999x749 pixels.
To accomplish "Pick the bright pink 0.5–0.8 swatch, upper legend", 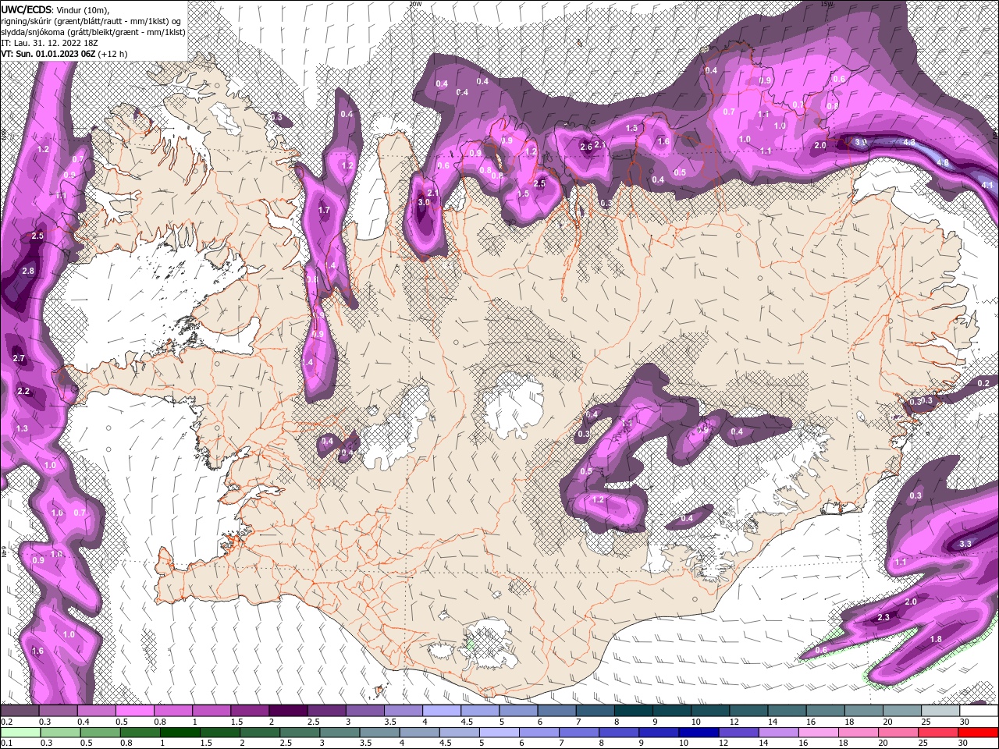I will [134, 711].
